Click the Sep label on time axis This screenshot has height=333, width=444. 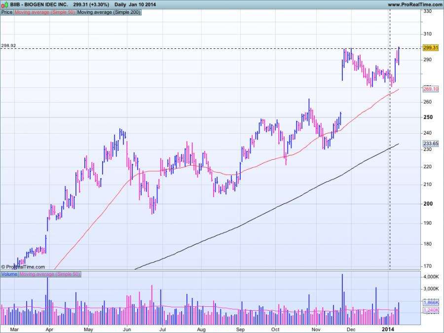pos(240,330)
